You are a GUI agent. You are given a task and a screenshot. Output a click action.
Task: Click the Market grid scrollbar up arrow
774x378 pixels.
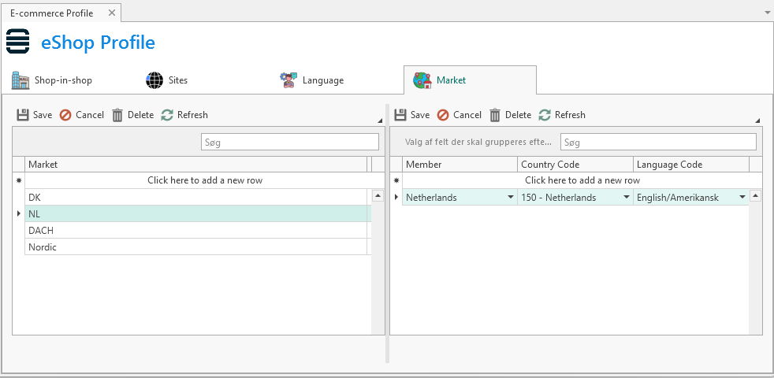point(378,196)
